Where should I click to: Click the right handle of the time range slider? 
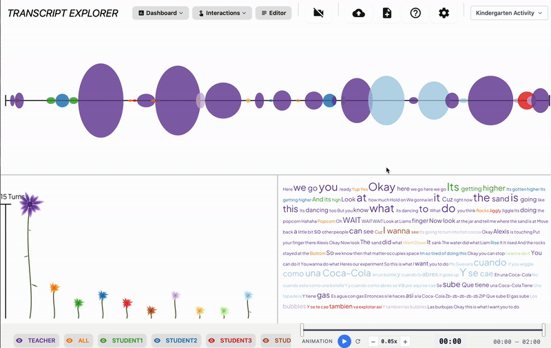(x=543, y=329)
